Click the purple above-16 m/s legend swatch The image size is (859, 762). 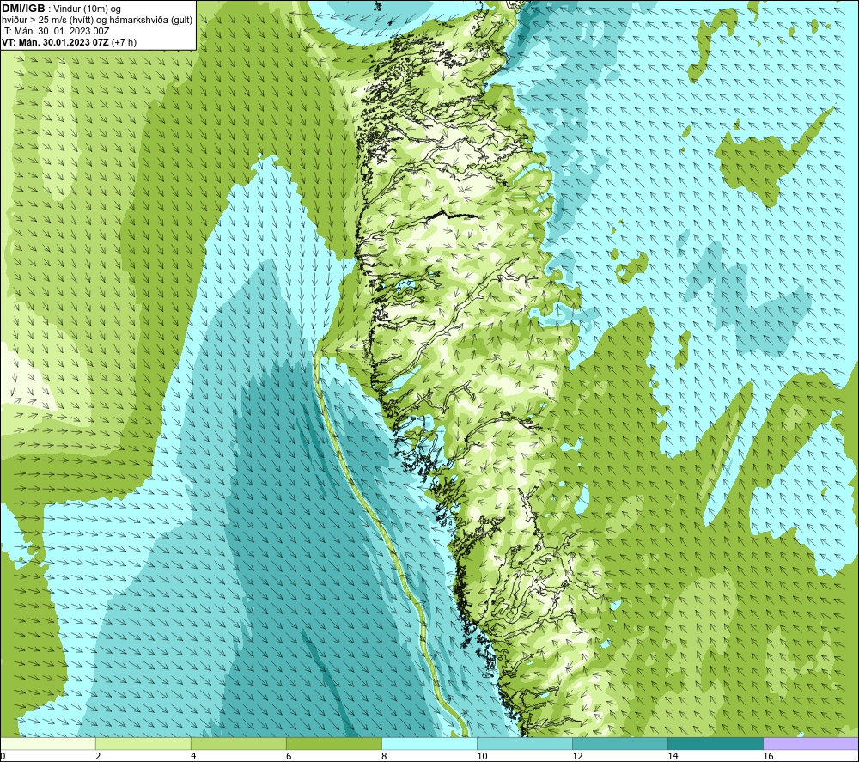point(811,743)
